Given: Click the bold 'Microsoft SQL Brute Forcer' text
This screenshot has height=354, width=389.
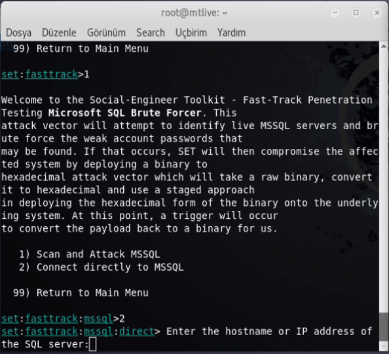Looking at the screenshot, I should tap(125, 113).
